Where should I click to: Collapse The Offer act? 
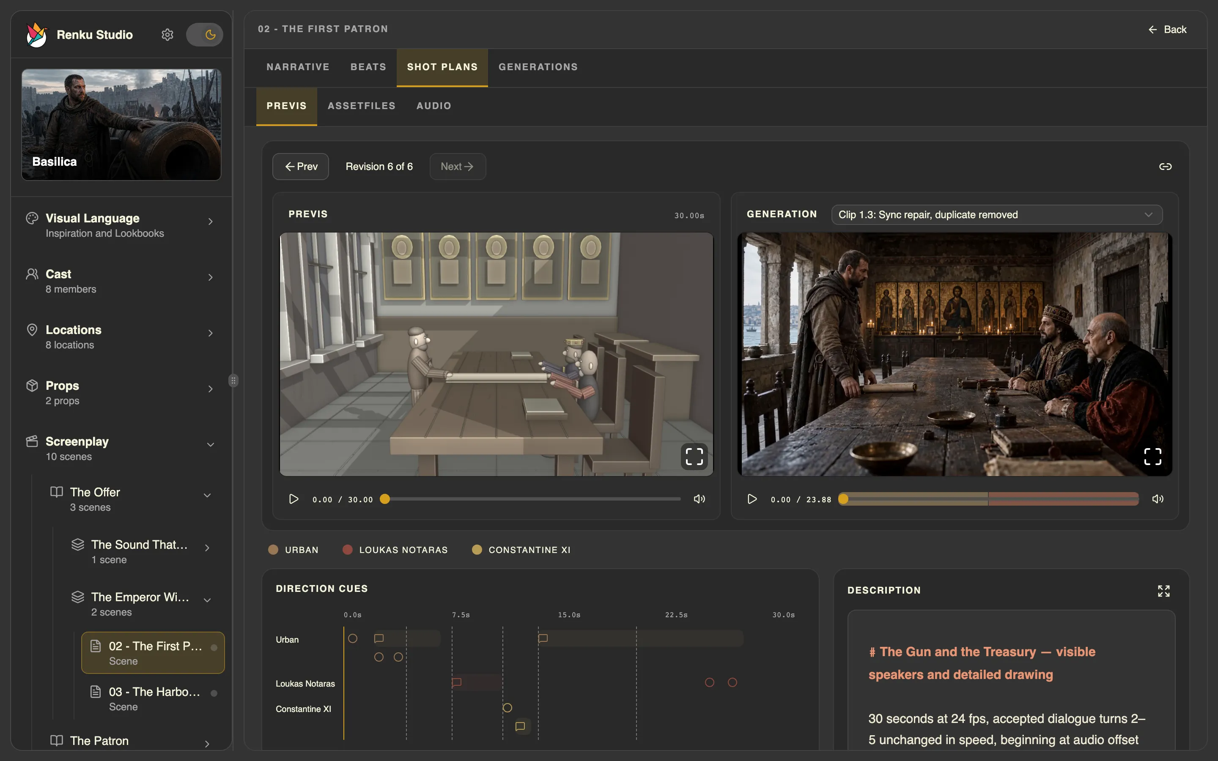(207, 496)
